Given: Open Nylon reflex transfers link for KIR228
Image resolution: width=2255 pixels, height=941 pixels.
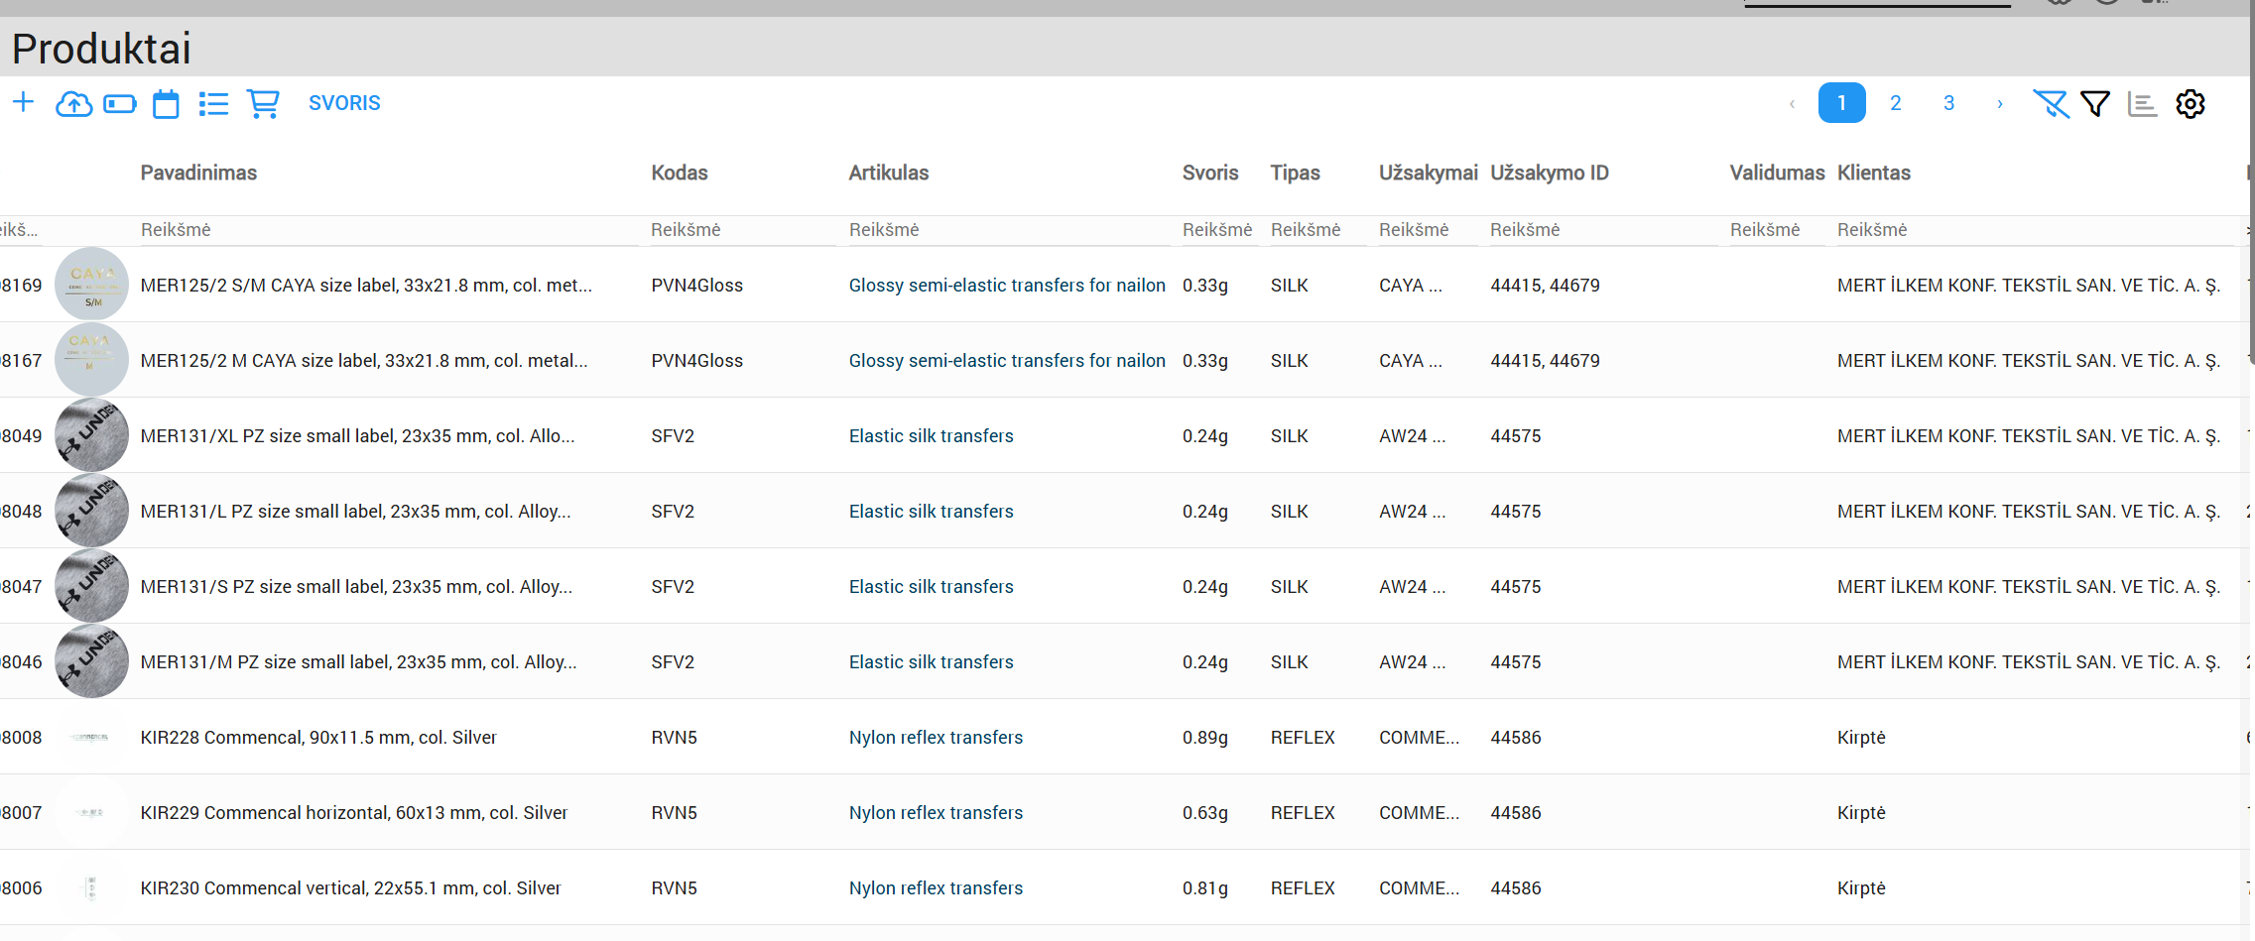Looking at the screenshot, I should (936, 738).
